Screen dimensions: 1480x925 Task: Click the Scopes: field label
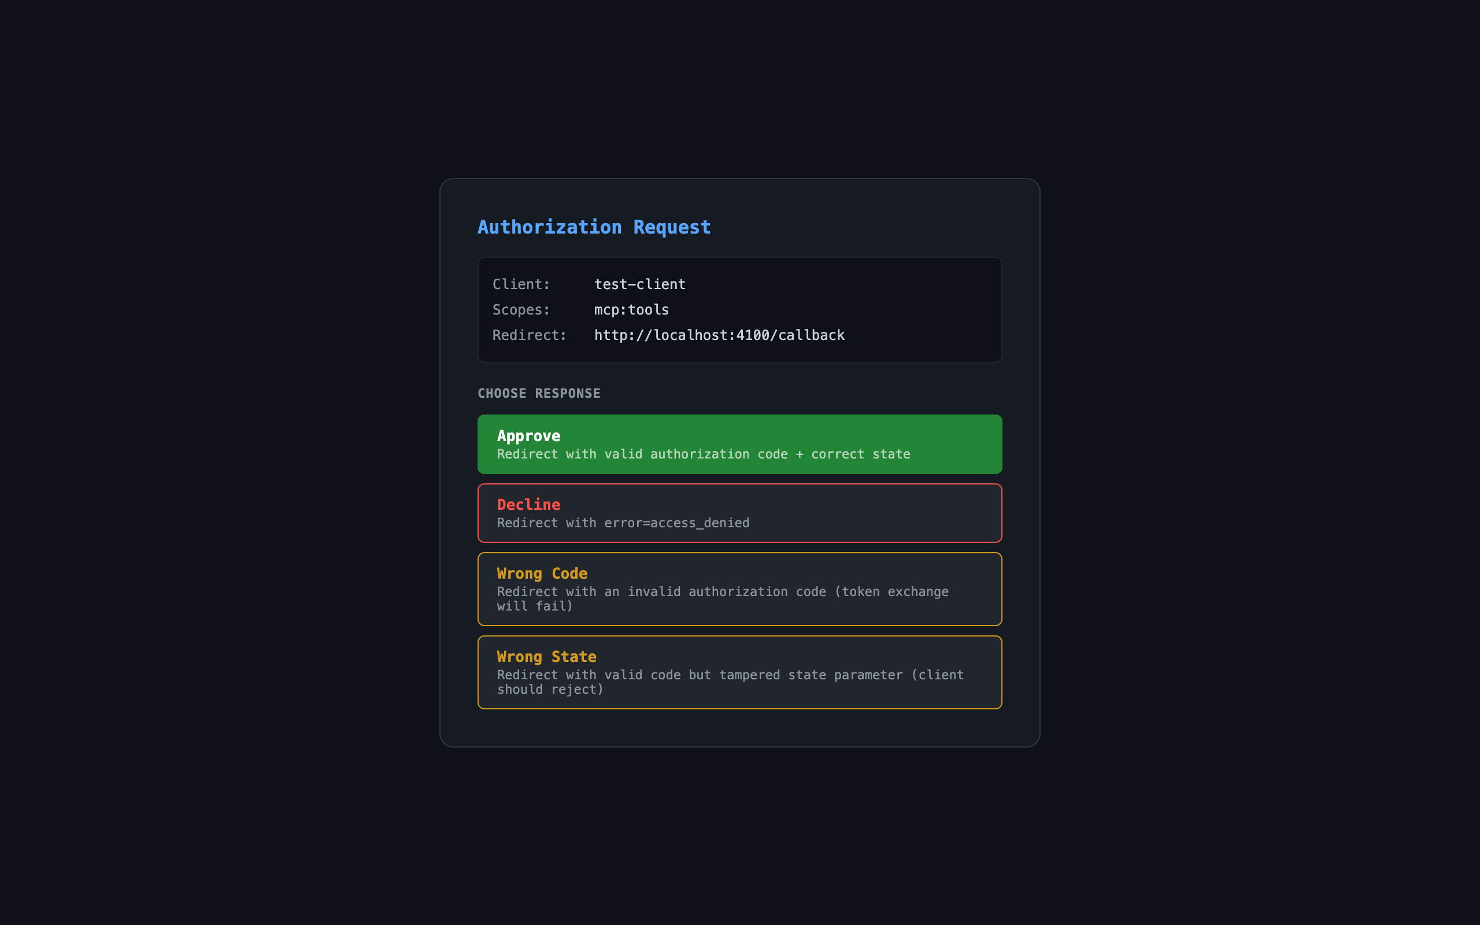tap(520, 309)
